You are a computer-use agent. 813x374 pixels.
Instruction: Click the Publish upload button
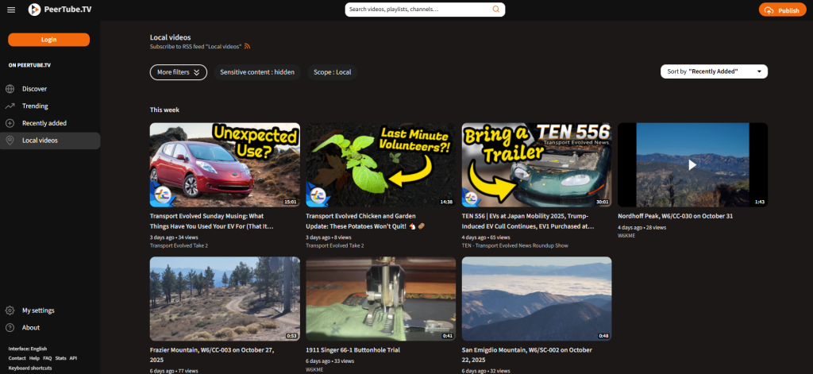pyautogui.click(x=782, y=10)
